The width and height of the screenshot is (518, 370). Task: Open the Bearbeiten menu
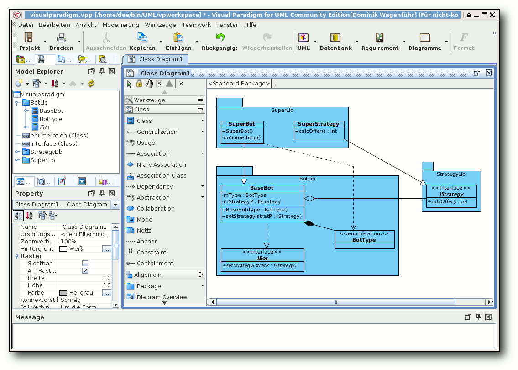pos(54,25)
